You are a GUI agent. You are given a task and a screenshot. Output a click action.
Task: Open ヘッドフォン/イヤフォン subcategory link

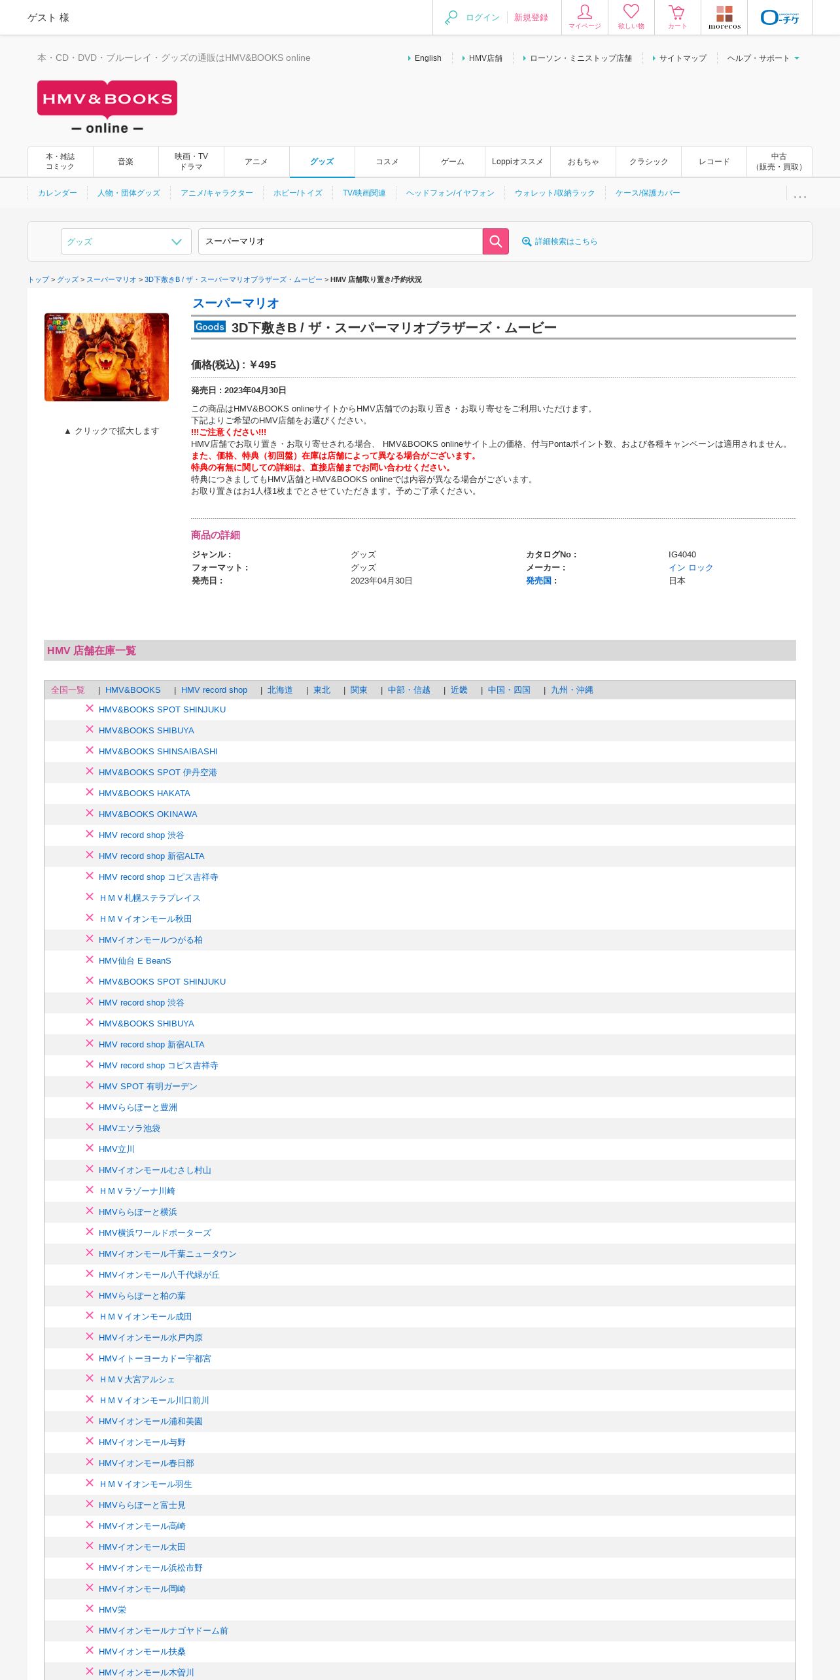click(x=450, y=193)
